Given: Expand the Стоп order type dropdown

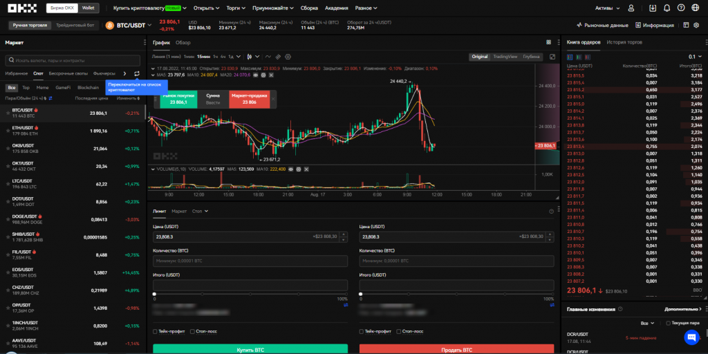Looking at the screenshot, I should (x=200, y=211).
